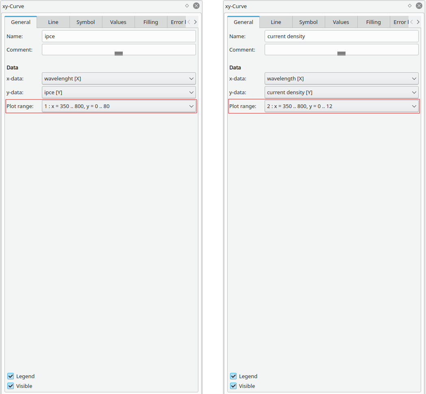426x394 pixels.
Task: Float the current density curve dock panel
Action: 409,6
